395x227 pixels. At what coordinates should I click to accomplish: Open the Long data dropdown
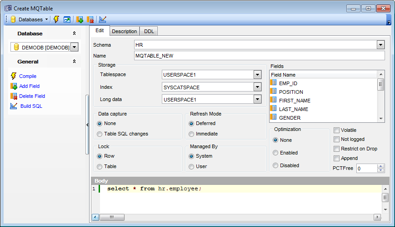click(257, 99)
